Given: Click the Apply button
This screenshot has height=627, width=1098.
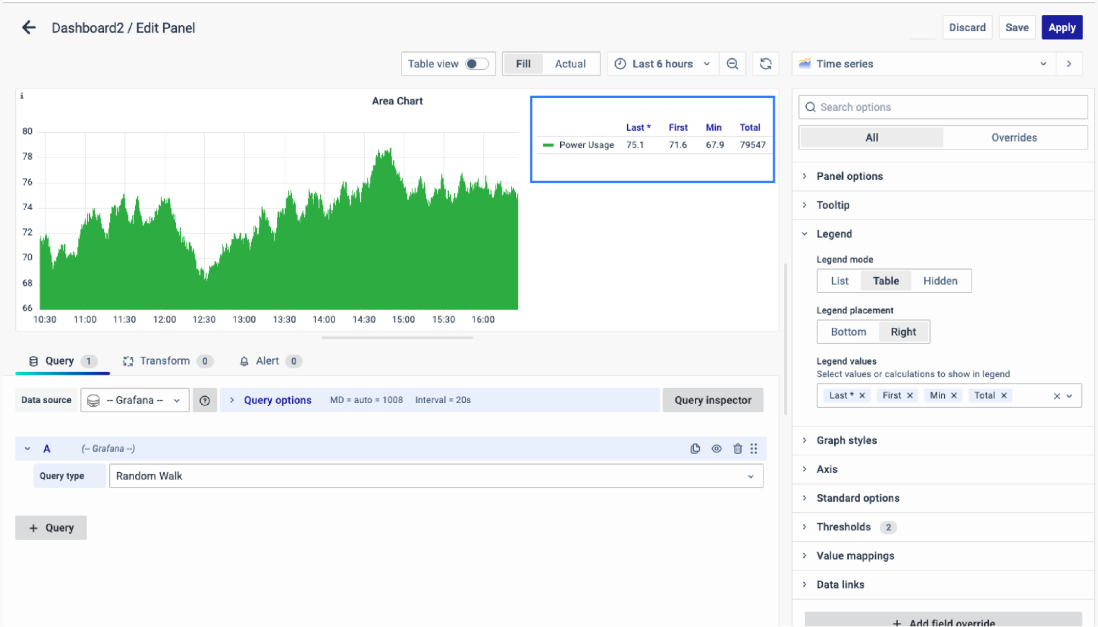Looking at the screenshot, I should [x=1061, y=27].
